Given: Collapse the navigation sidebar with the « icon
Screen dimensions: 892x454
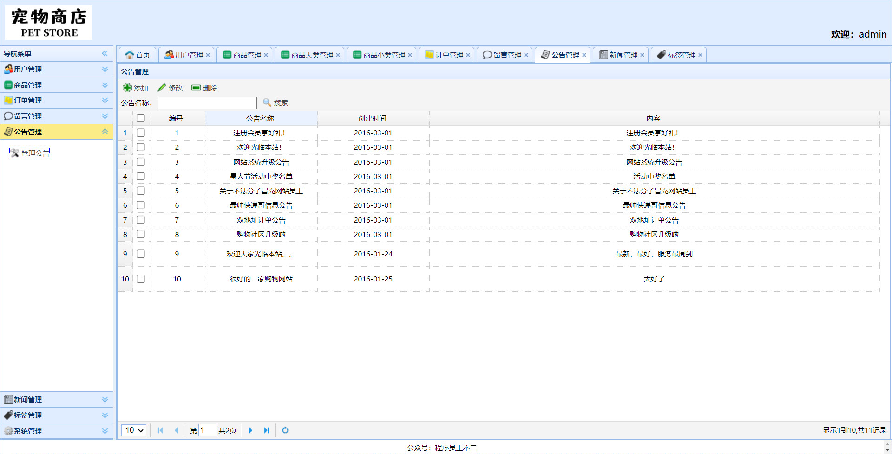Looking at the screenshot, I should click(x=105, y=53).
